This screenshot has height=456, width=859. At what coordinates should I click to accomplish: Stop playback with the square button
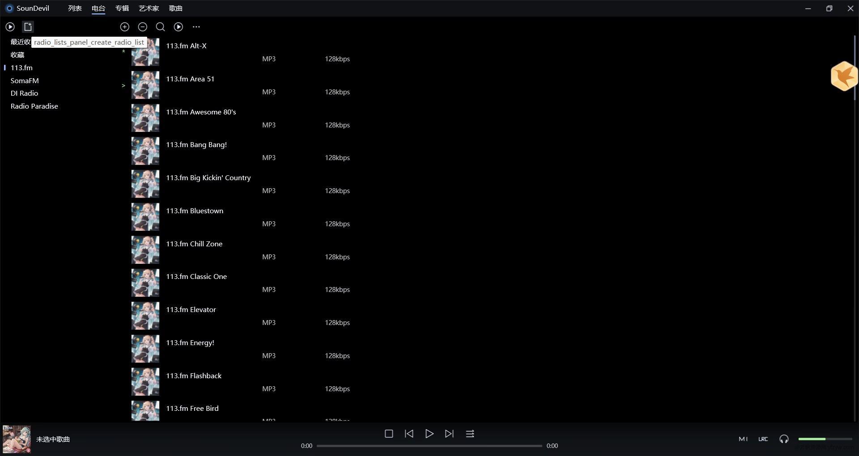point(389,434)
